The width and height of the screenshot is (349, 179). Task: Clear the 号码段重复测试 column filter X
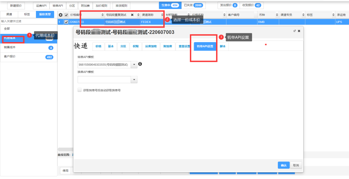tap(132, 15)
